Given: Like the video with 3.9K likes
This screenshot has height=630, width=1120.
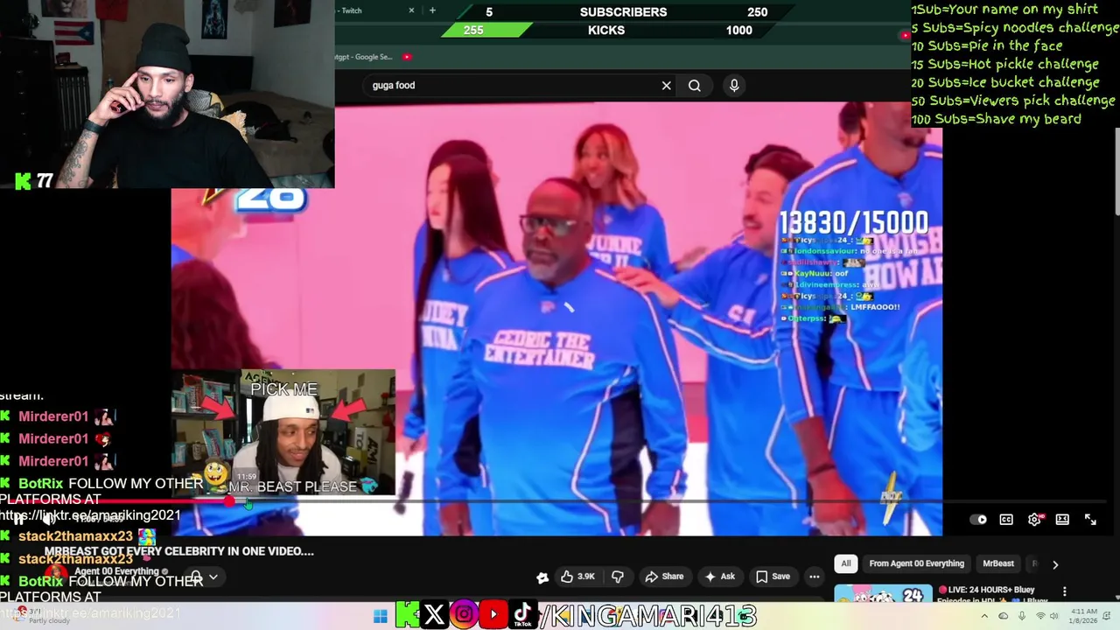Looking at the screenshot, I should pyautogui.click(x=577, y=577).
